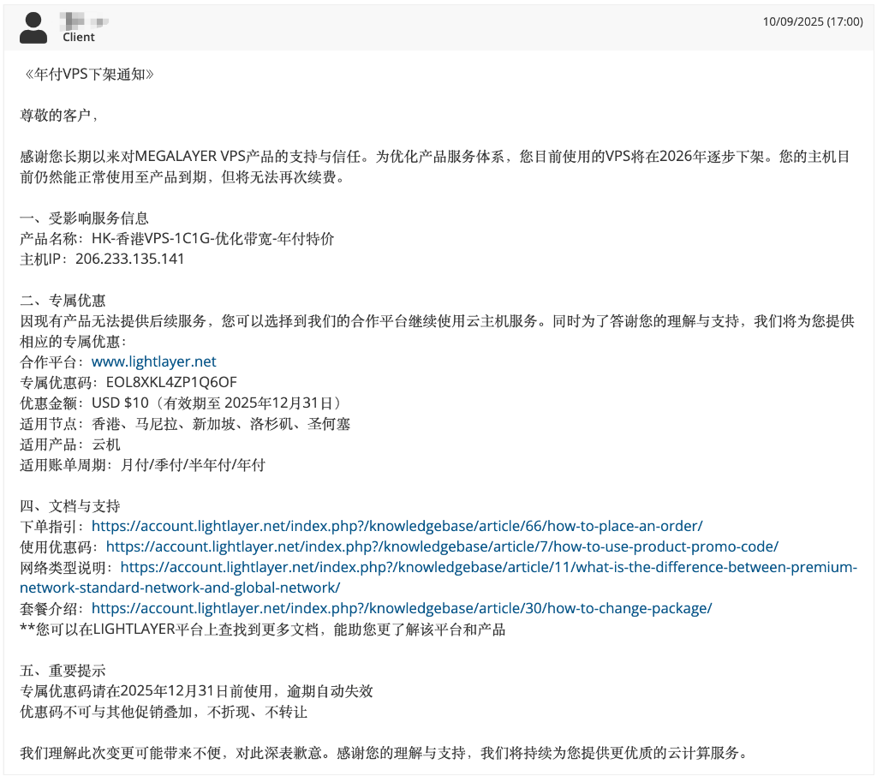Click the 适用账单周期 billing cycle line
877x776 pixels.
click(x=143, y=465)
